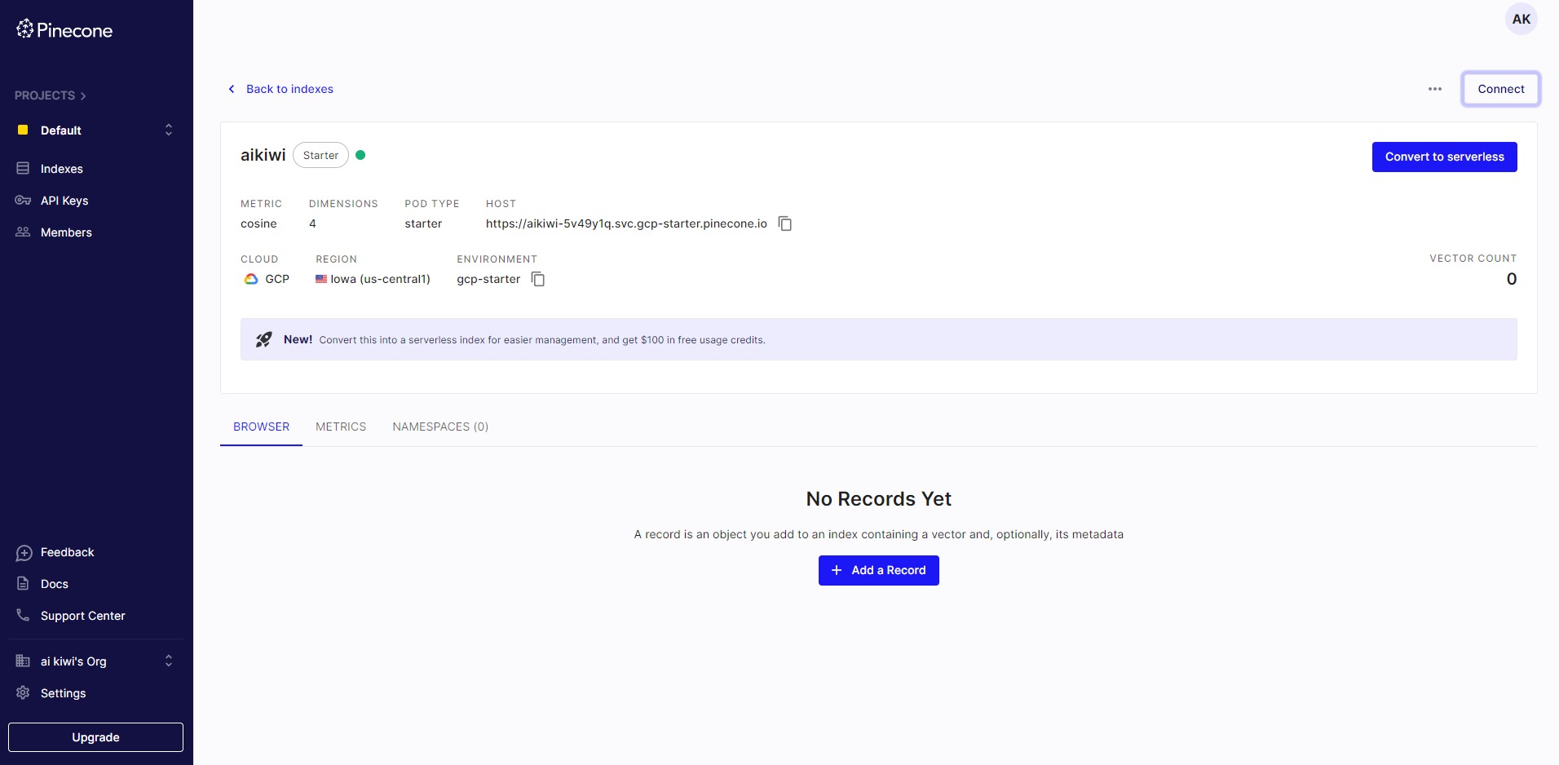Click the vector count value 0

click(1511, 279)
